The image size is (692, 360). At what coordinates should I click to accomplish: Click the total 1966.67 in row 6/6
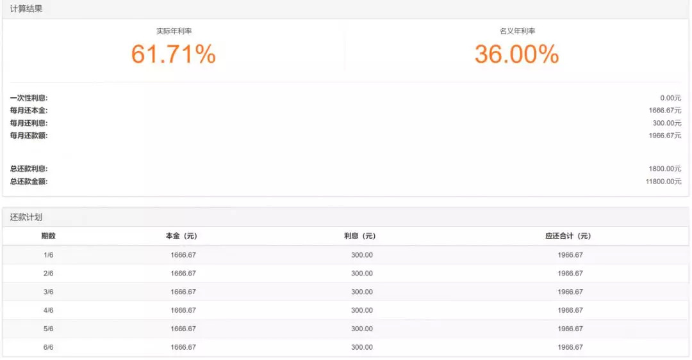coord(570,347)
